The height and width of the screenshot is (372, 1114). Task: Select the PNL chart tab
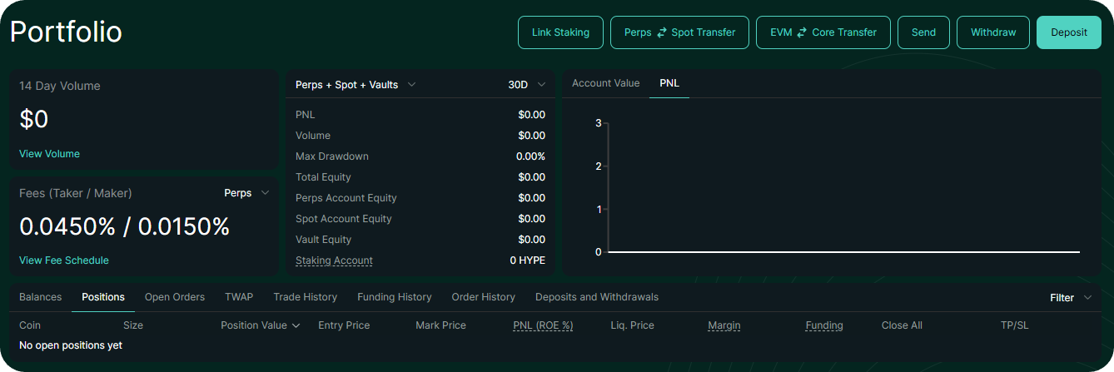[x=669, y=83]
